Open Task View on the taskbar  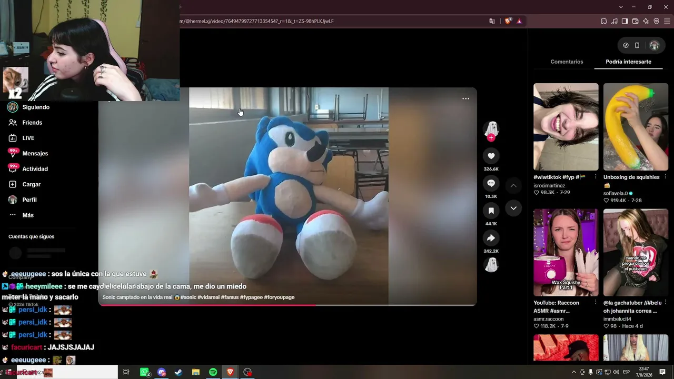126,372
